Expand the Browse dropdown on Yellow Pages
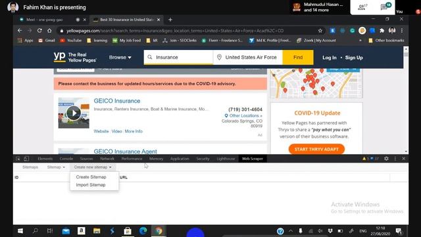Screen dimensions: 421x237 (120, 57)
